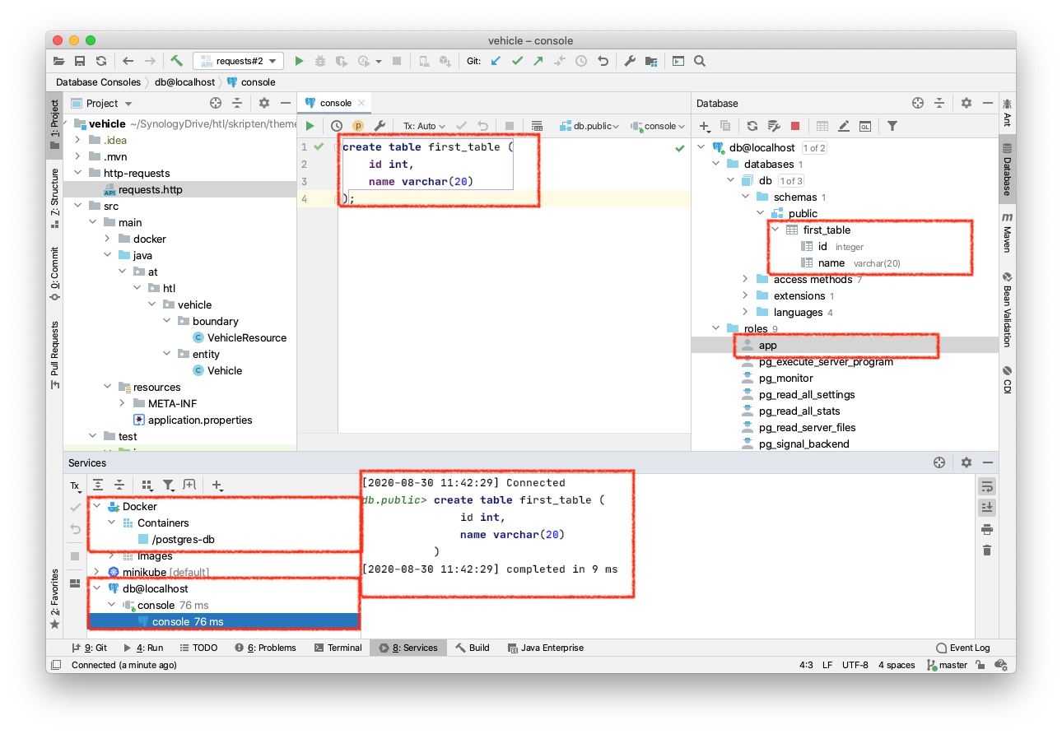The width and height of the screenshot is (1062, 734).
Task: Click Database Consoles breadcrumb
Action: tap(99, 82)
